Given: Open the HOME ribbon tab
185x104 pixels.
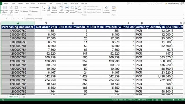Looking at the screenshot, I should pos(6,3).
